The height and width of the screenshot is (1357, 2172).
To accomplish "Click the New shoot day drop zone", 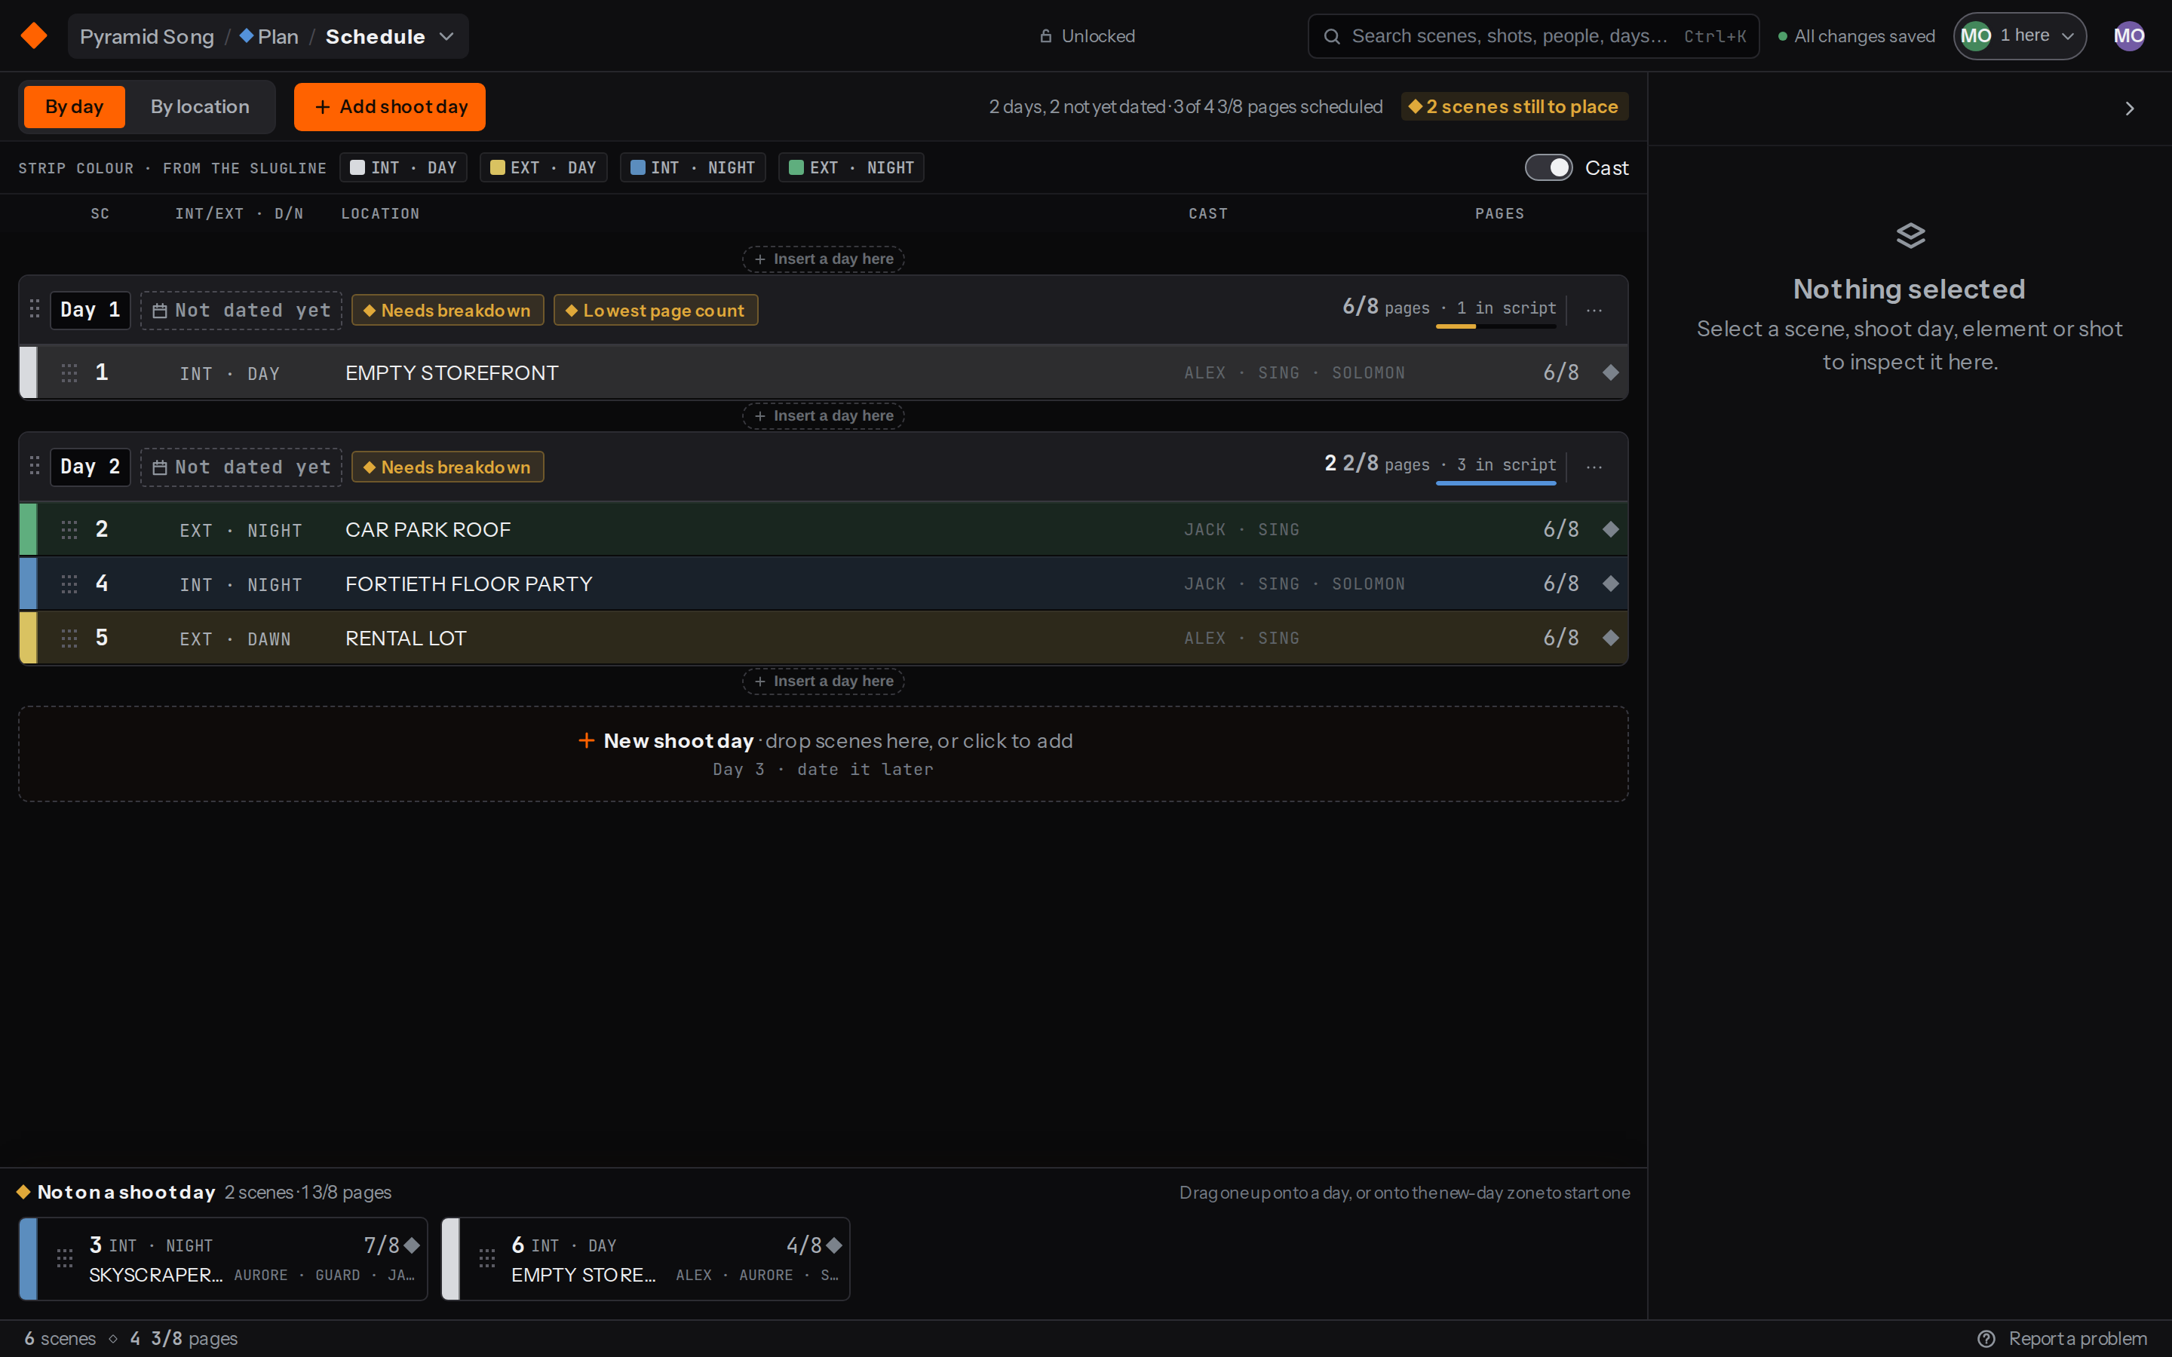I will click(823, 754).
